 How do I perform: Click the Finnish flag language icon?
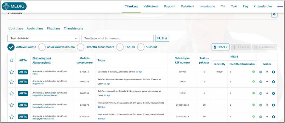[280, 6]
